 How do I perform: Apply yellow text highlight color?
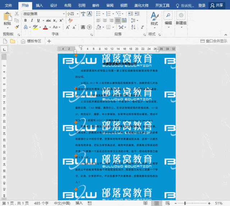[x=35, y=27]
